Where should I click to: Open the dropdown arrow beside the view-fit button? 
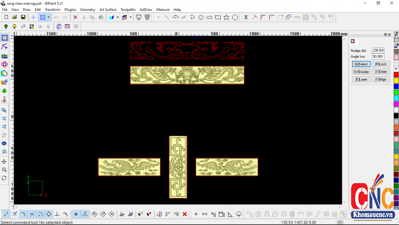pyautogui.click(x=48, y=17)
